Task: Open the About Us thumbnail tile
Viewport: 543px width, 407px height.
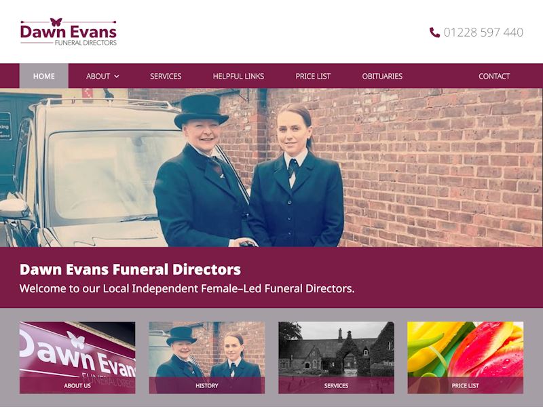Action: (x=77, y=357)
